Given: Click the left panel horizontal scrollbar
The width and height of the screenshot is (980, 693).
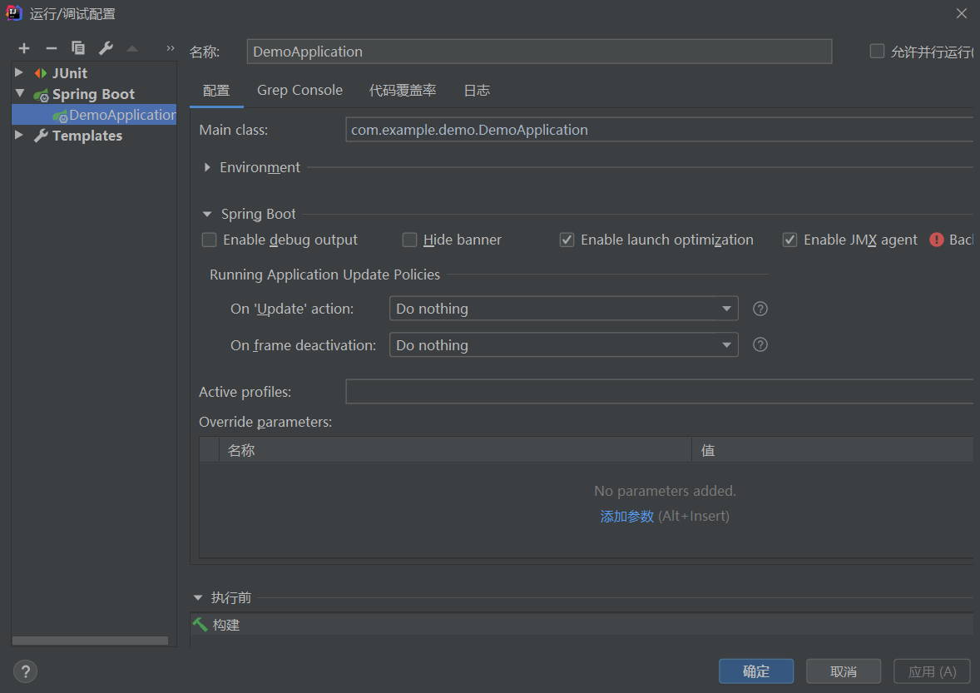Looking at the screenshot, I should coord(90,641).
